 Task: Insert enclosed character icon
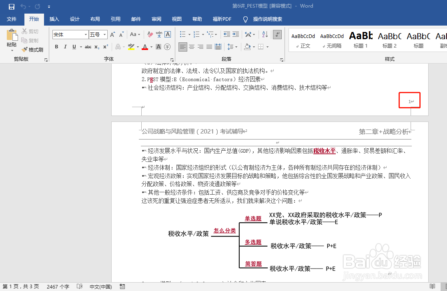(x=167, y=47)
